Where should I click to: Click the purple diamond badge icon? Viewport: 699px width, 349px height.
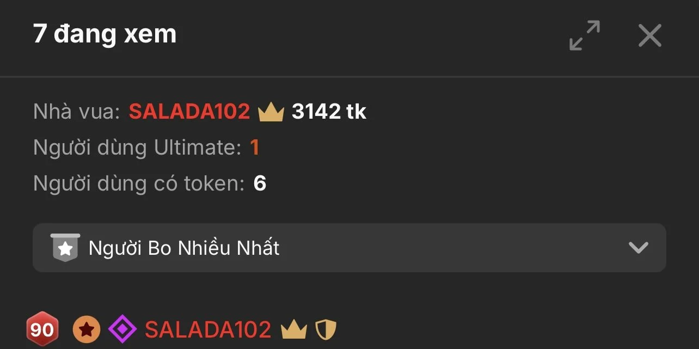(x=122, y=329)
